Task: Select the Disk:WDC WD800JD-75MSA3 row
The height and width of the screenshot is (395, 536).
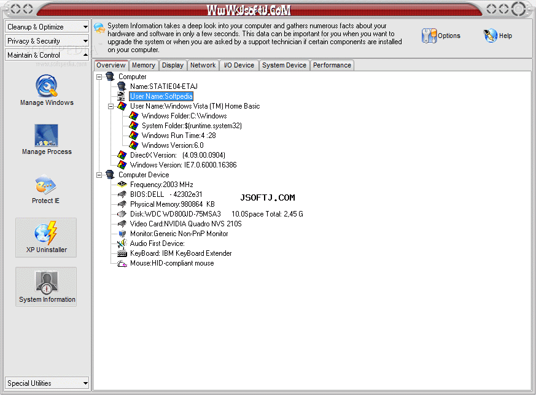Action: tap(216, 214)
